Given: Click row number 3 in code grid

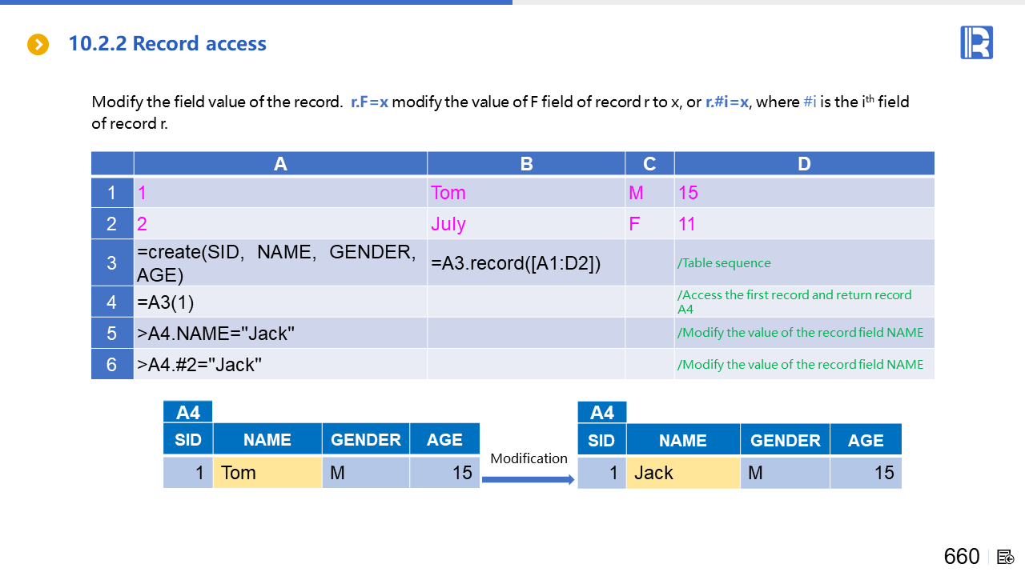Looking at the screenshot, I should [112, 263].
